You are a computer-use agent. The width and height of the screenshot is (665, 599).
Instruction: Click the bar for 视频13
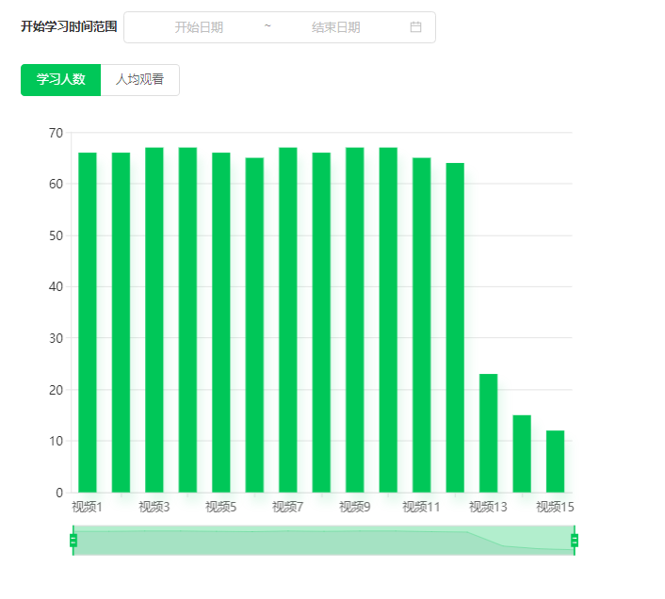pyautogui.click(x=488, y=433)
